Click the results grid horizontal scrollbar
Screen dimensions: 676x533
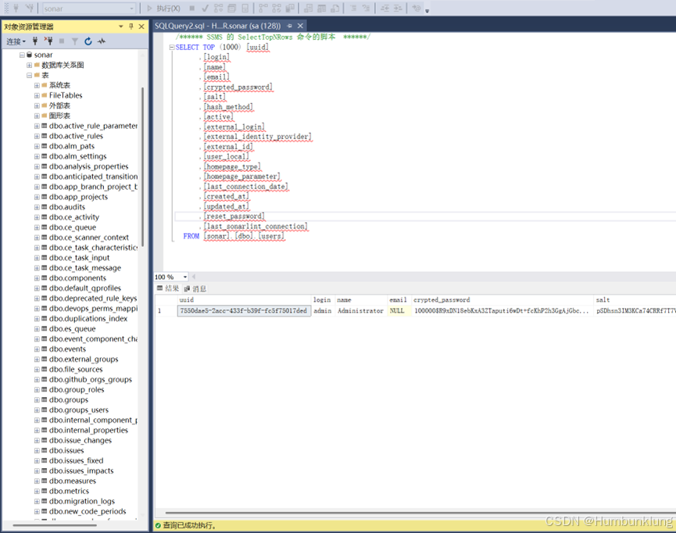(x=420, y=513)
